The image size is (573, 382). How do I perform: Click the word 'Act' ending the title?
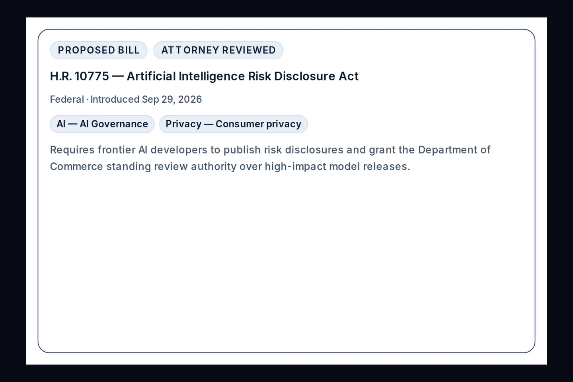click(349, 76)
